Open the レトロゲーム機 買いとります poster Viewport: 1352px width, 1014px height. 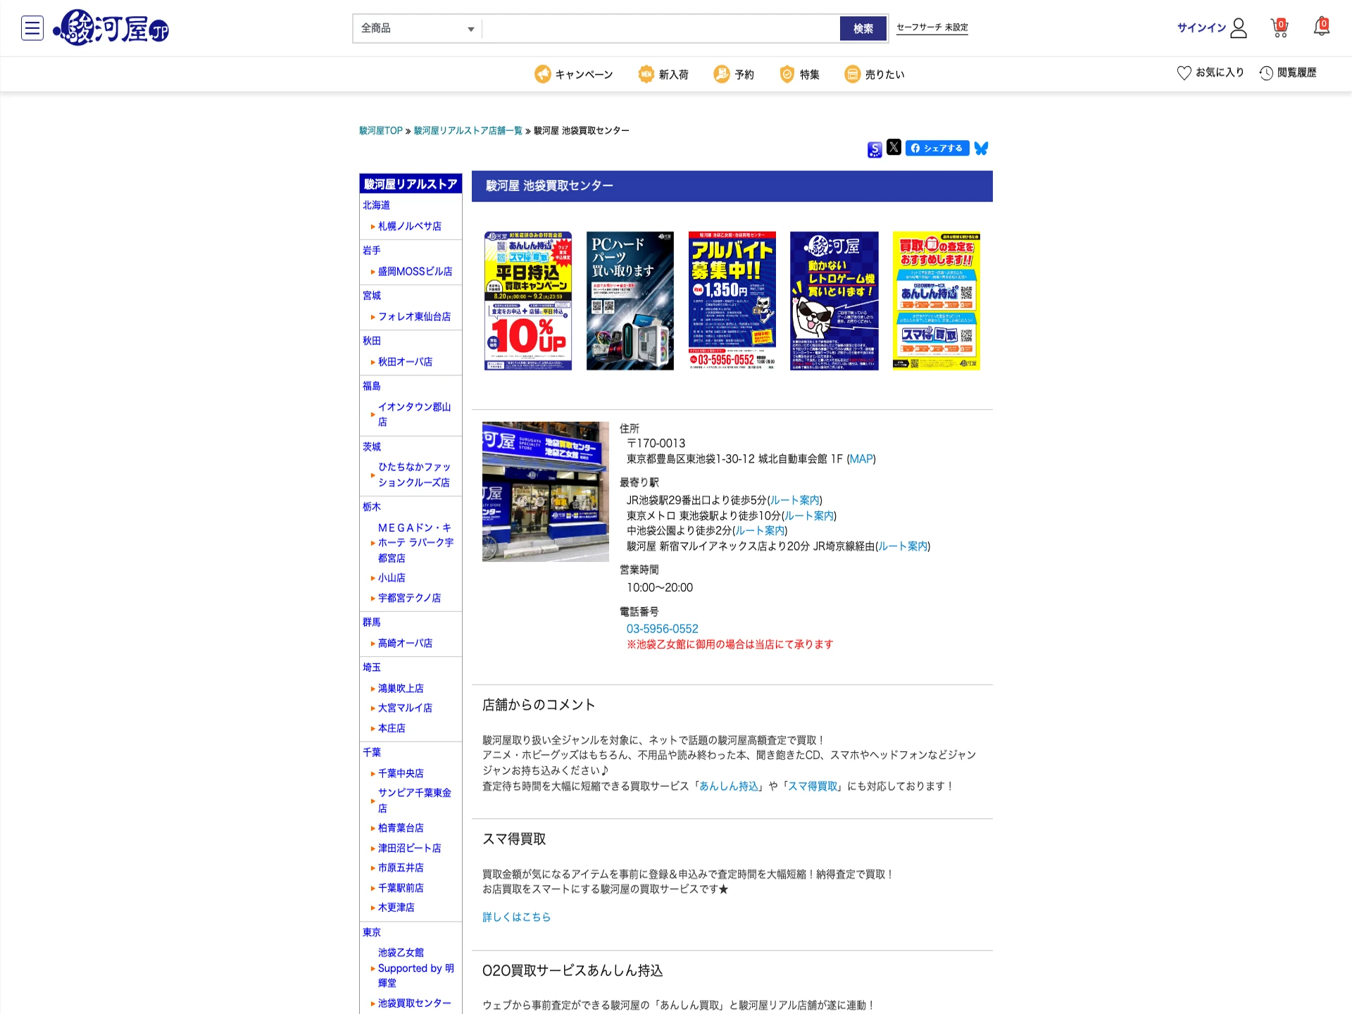(x=834, y=301)
